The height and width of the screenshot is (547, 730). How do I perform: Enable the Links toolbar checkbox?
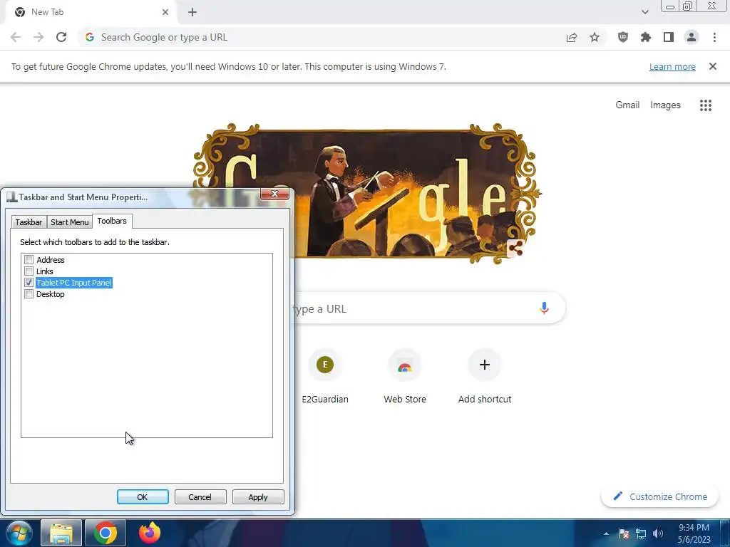coord(29,271)
